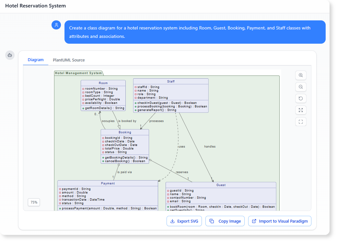Click the copy icon on Copy Image

point(213,221)
